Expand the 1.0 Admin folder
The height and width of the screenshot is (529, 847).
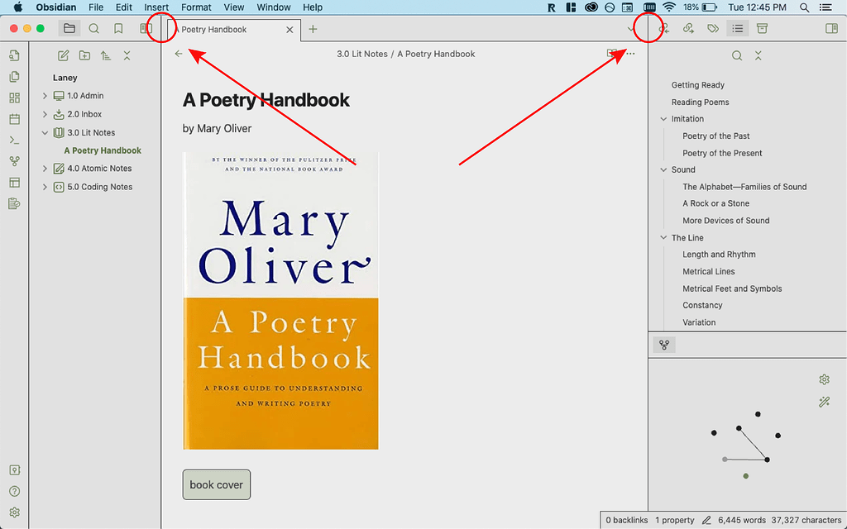[45, 96]
